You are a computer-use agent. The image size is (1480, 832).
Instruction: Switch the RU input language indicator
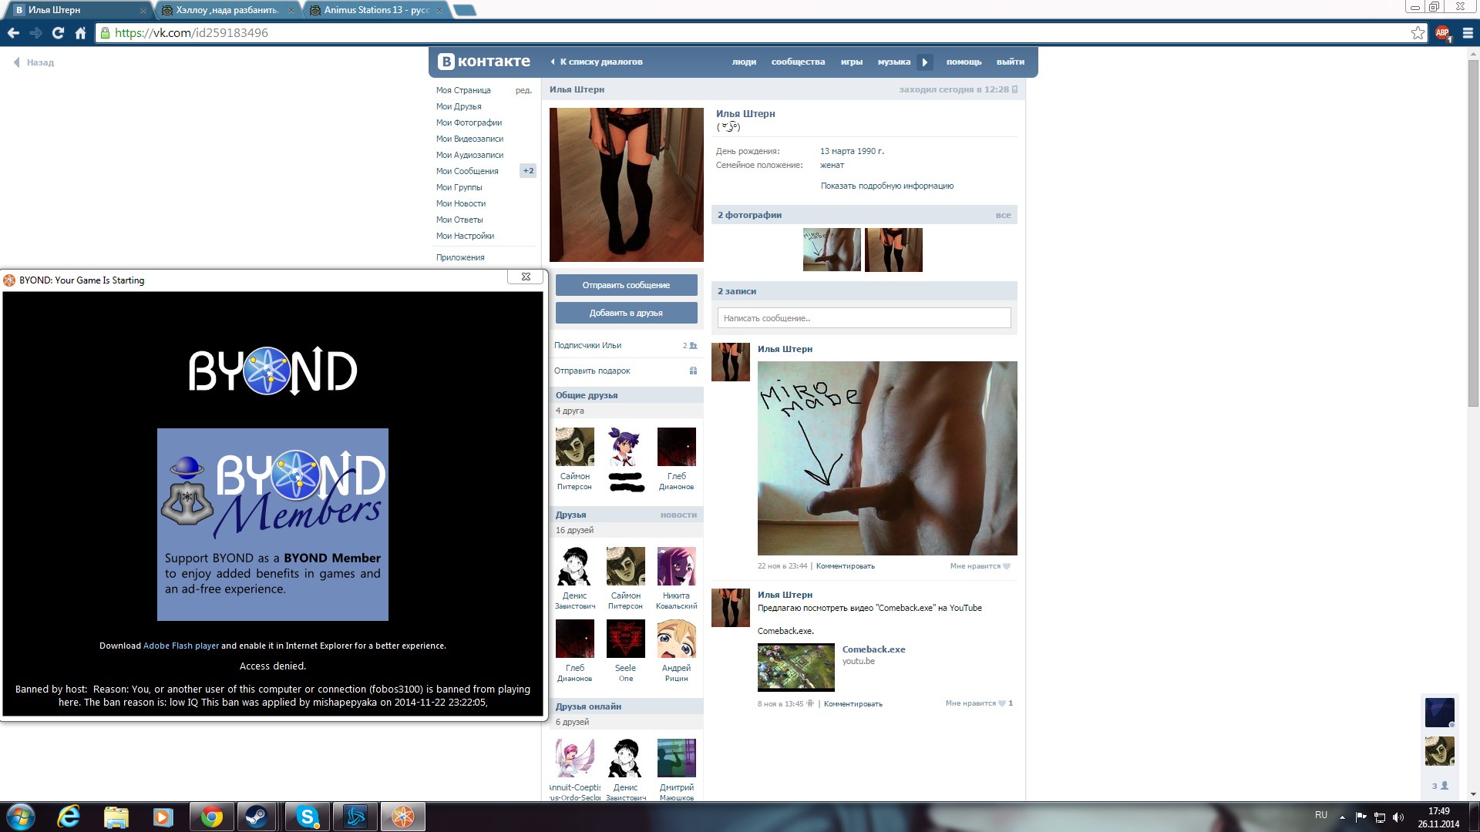pos(1321,815)
